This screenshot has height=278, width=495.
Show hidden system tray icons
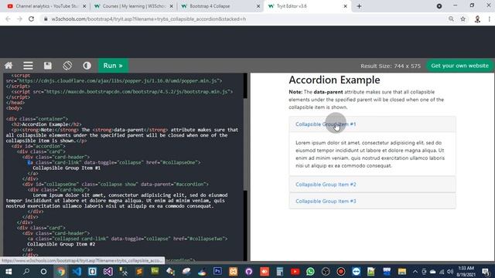415,271
